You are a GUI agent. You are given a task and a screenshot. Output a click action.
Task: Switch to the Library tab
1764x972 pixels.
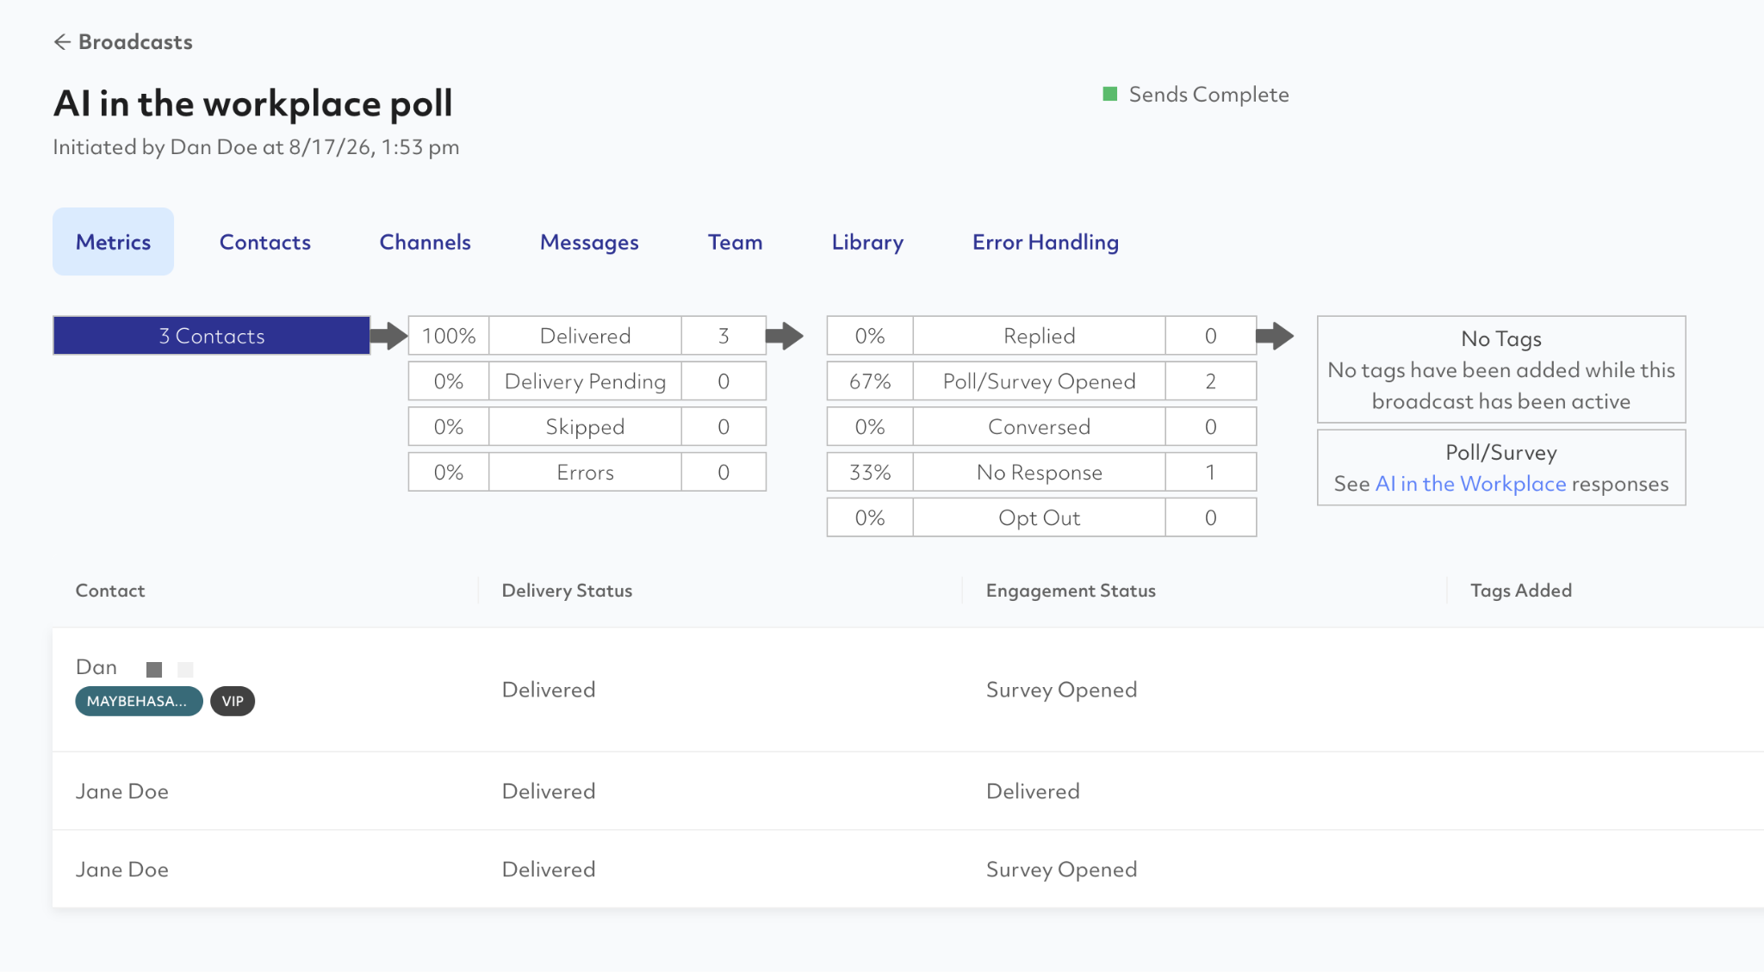pos(867,242)
